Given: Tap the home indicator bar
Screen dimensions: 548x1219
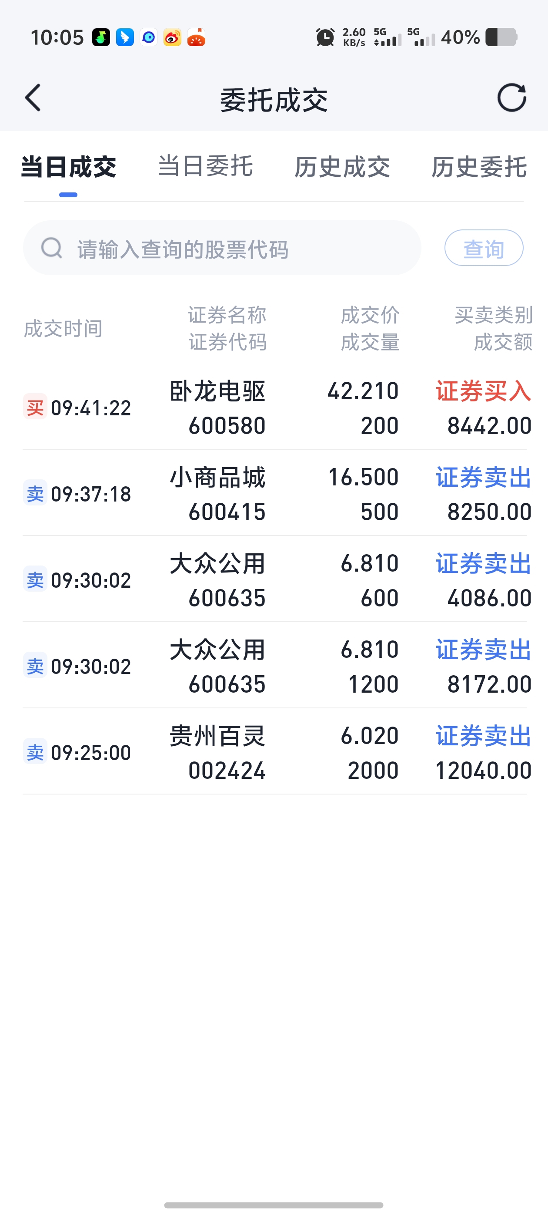Looking at the screenshot, I should 274,1205.
